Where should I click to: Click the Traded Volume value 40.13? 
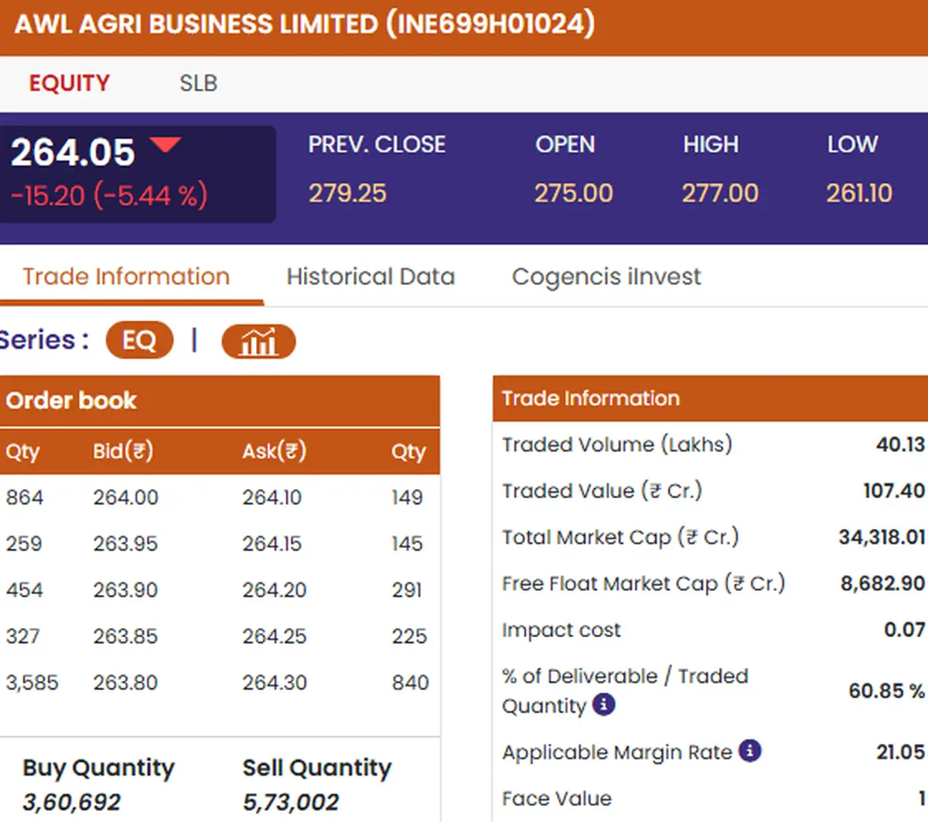coord(900,445)
